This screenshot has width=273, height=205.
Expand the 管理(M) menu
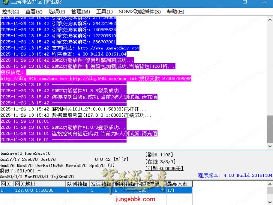click(x=81, y=12)
